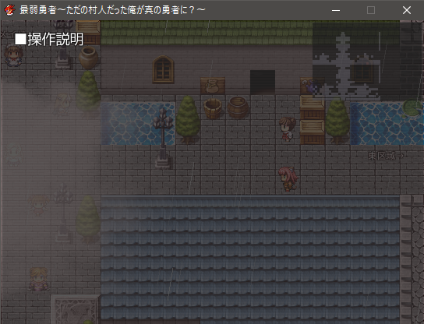Viewport: 424px width, 324px height.
Task: Click the lily pad on the right pond
Action: tap(412, 108)
